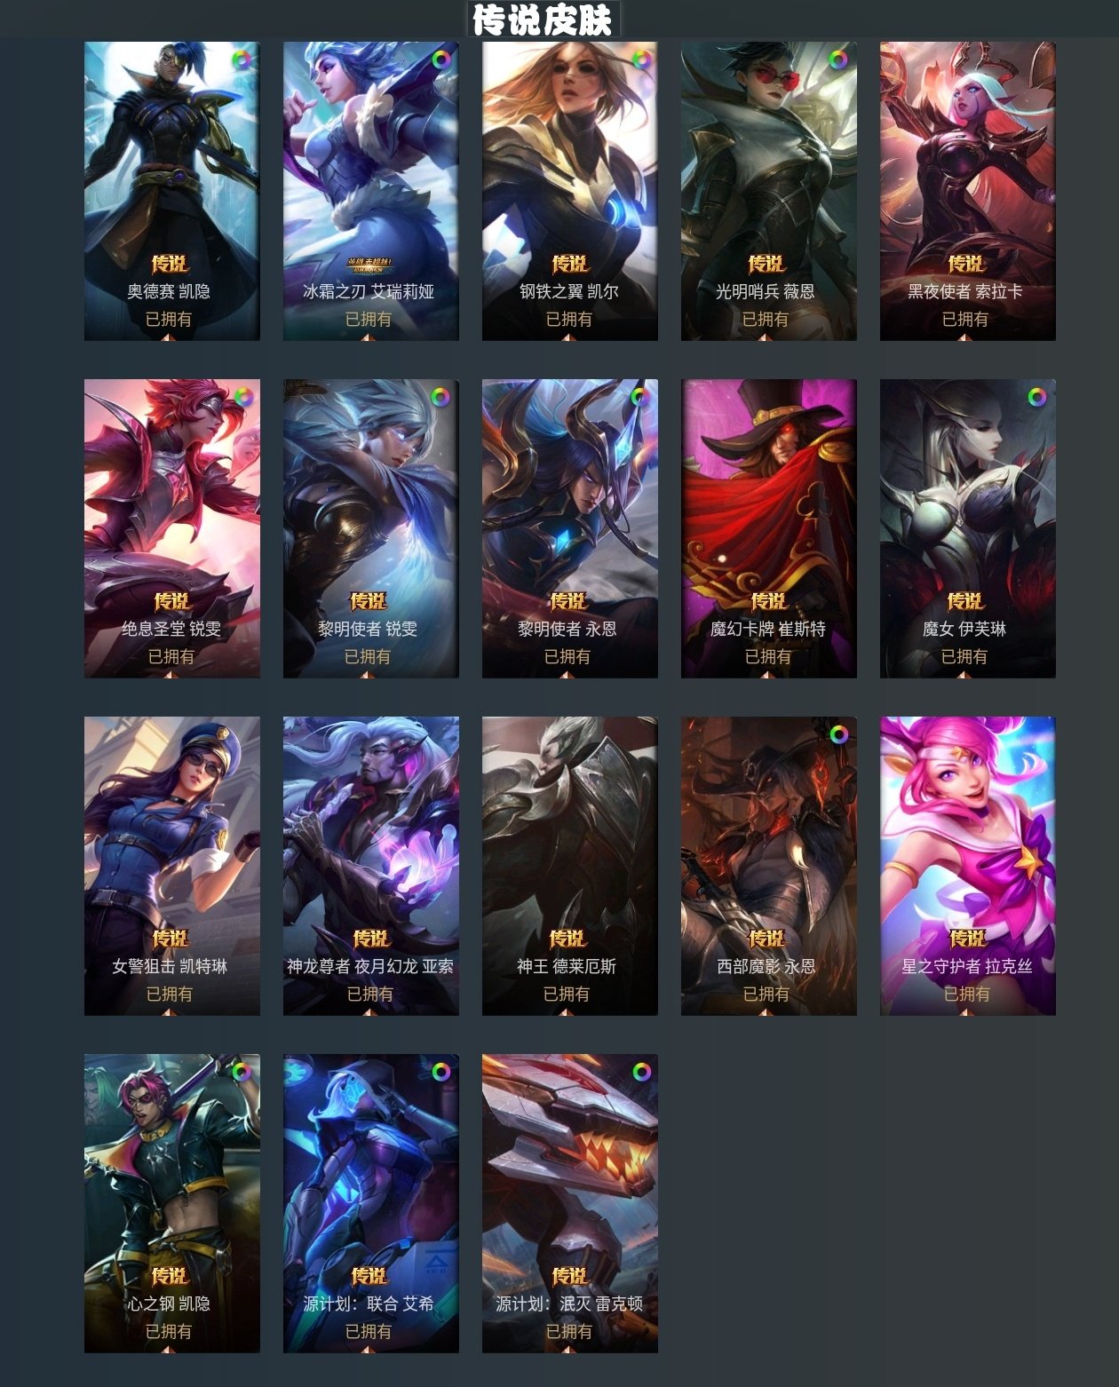
Task: Select the 女警狙击 凯特琳 skin thumbnail
Action: point(172,866)
